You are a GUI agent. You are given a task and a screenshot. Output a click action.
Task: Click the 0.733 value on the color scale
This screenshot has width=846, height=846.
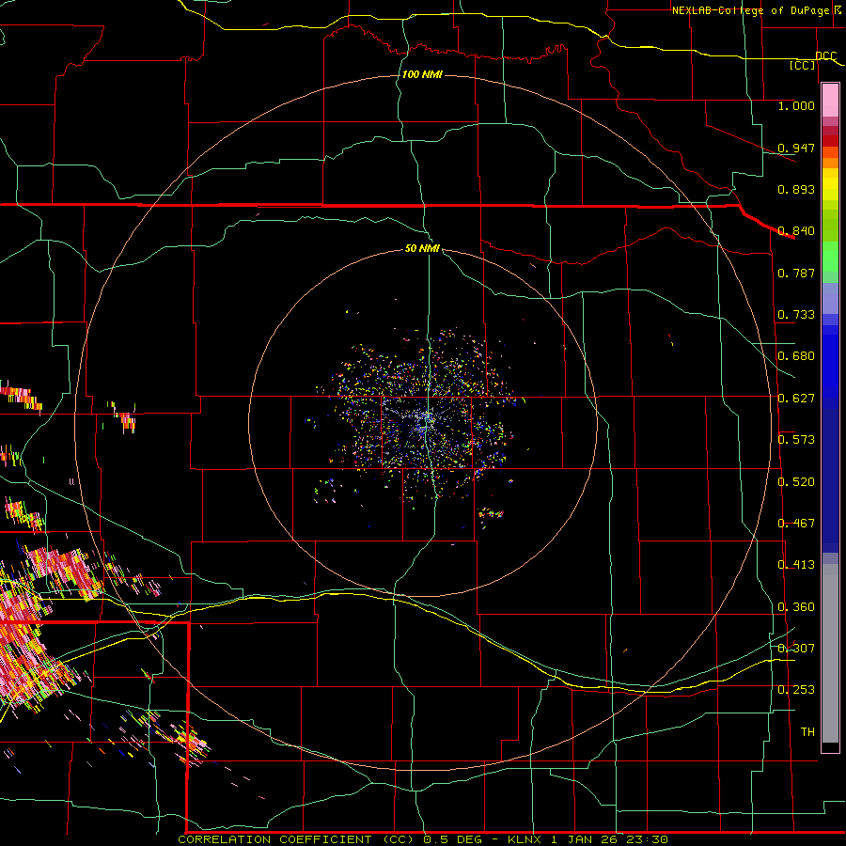(x=796, y=315)
